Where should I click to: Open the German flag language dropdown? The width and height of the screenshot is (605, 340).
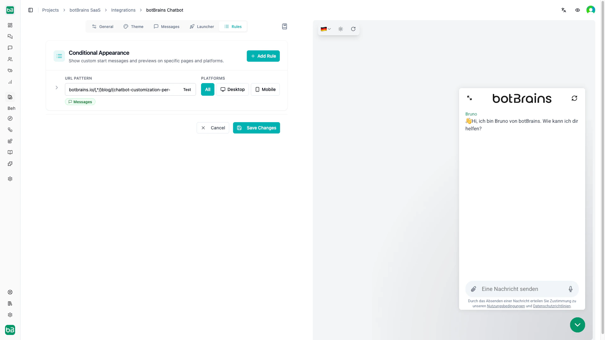click(326, 29)
